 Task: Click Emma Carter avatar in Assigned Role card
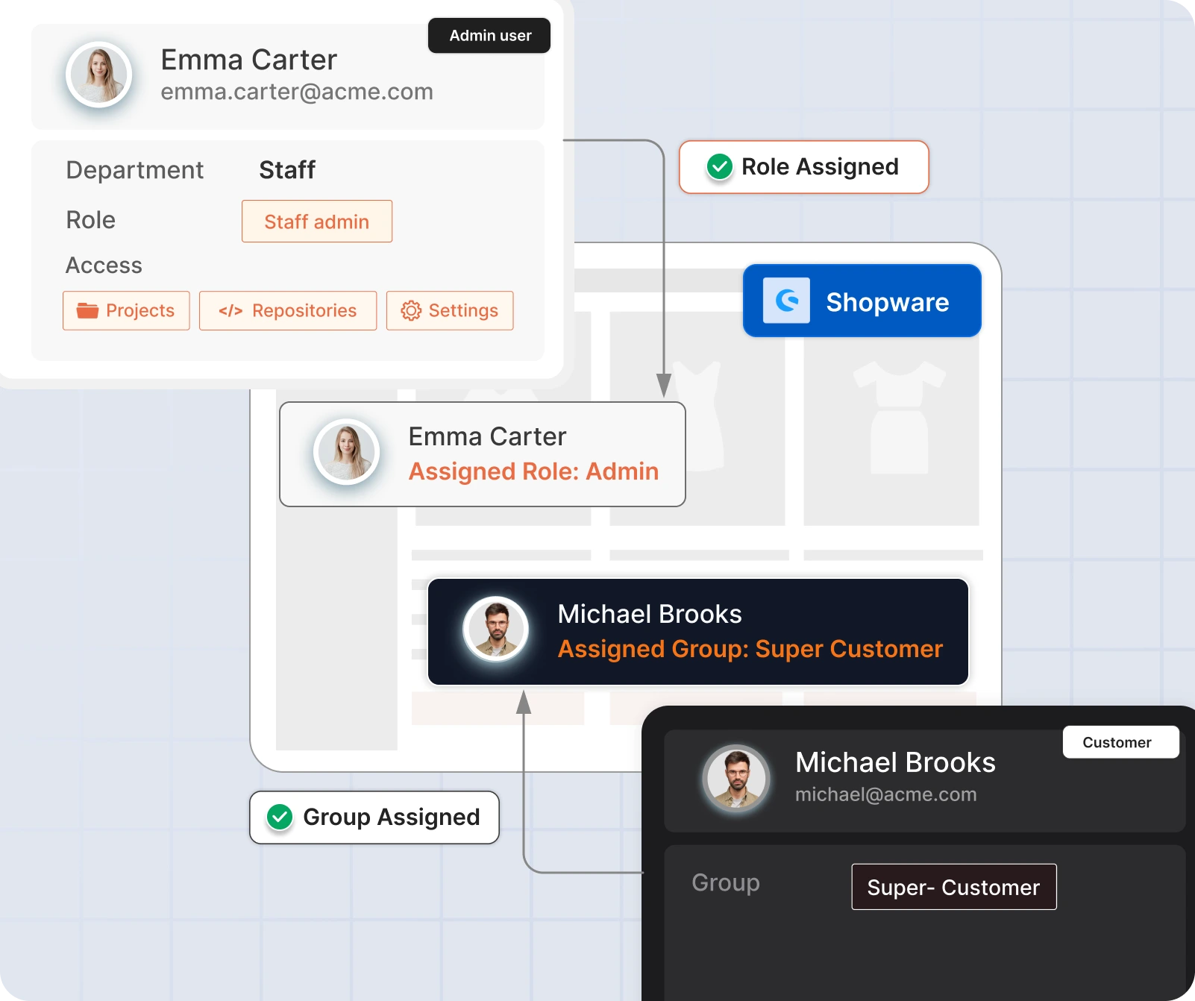[346, 452]
